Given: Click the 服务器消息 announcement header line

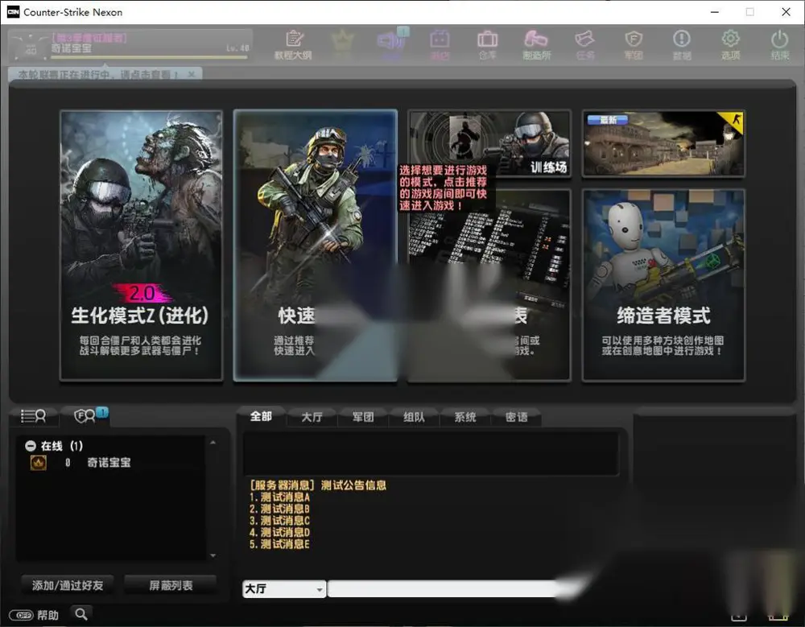Looking at the screenshot, I should [x=318, y=485].
